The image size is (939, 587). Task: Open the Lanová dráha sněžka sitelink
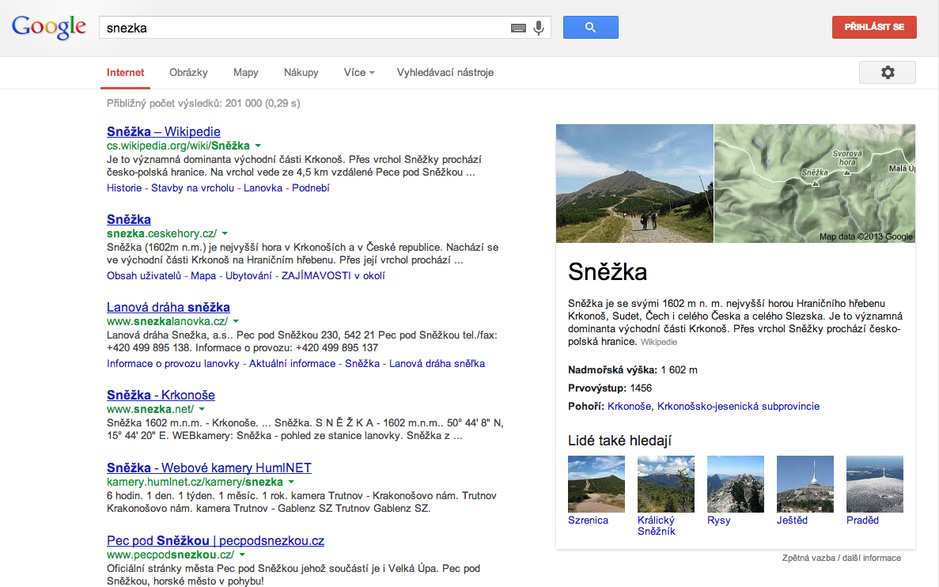pyautogui.click(x=437, y=364)
